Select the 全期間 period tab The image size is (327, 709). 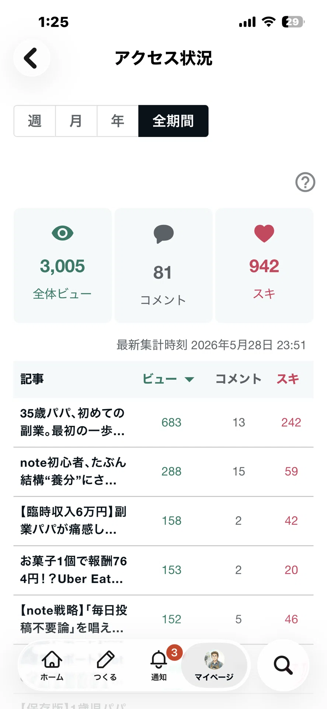[x=173, y=121]
